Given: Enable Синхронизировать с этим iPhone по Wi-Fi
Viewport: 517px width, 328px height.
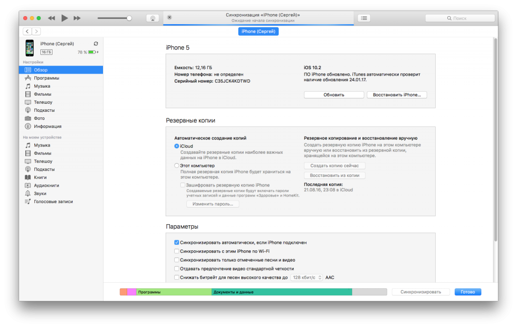Looking at the screenshot, I should (x=177, y=251).
